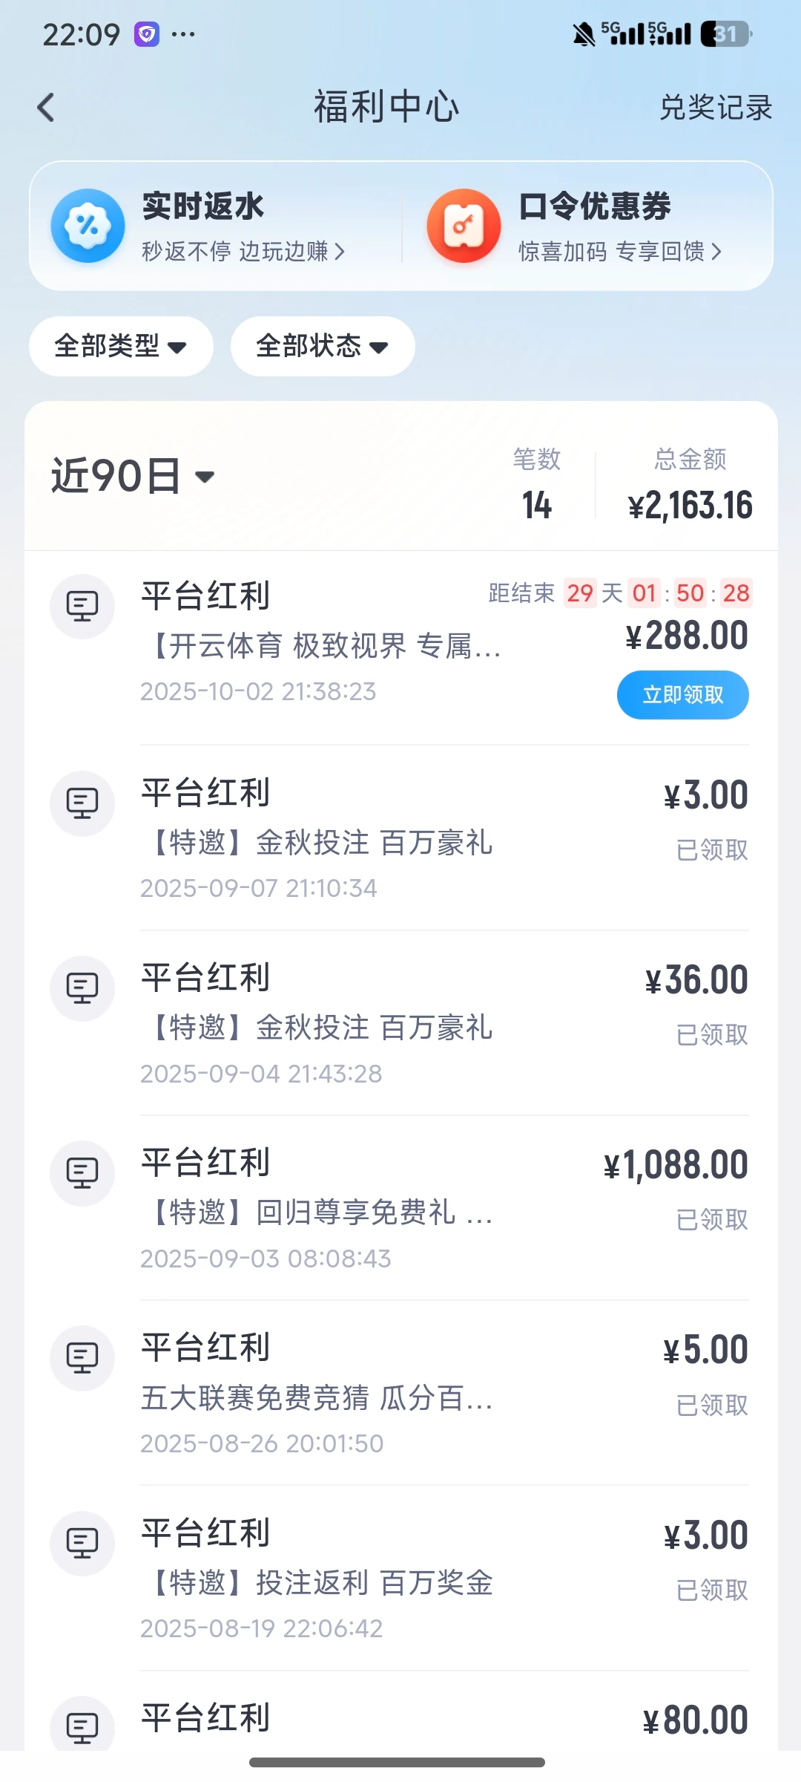801x1782 pixels.
Task: Open the 全部类型 filter dropdown
Action: (121, 346)
